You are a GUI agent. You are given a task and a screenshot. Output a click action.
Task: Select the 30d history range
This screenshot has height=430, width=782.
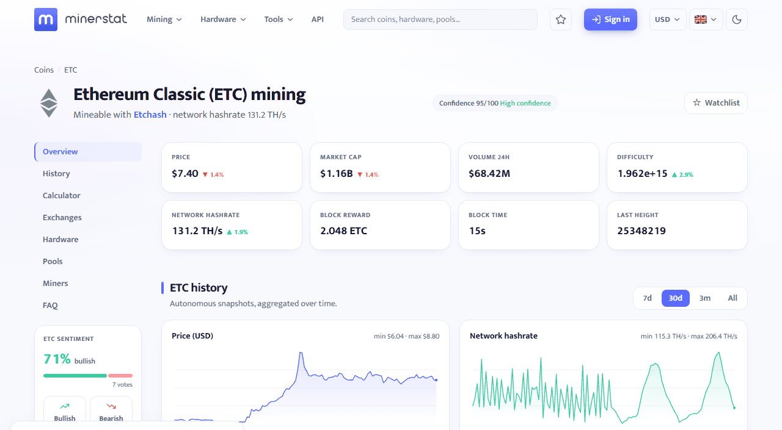(x=676, y=298)
